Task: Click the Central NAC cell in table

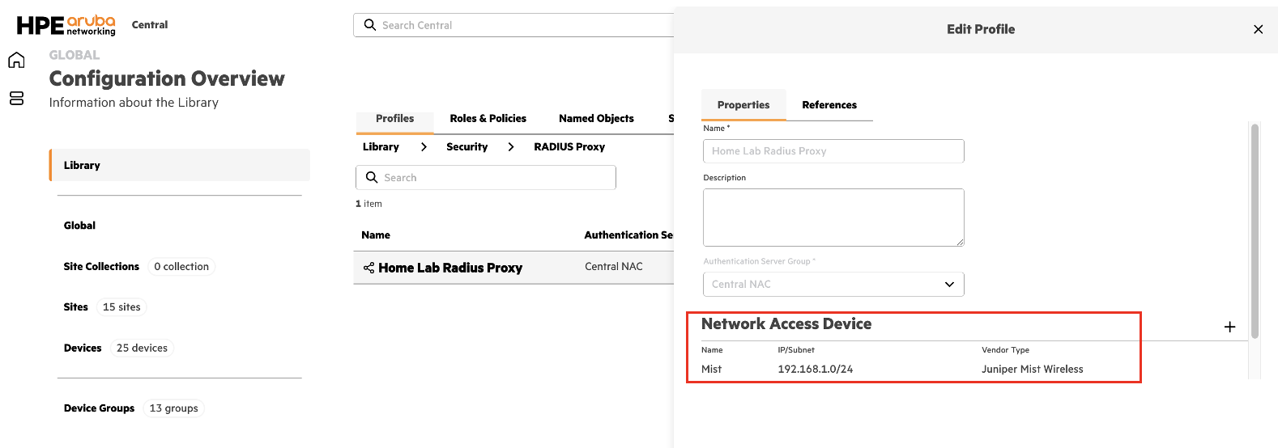Action: pos(614,266)
